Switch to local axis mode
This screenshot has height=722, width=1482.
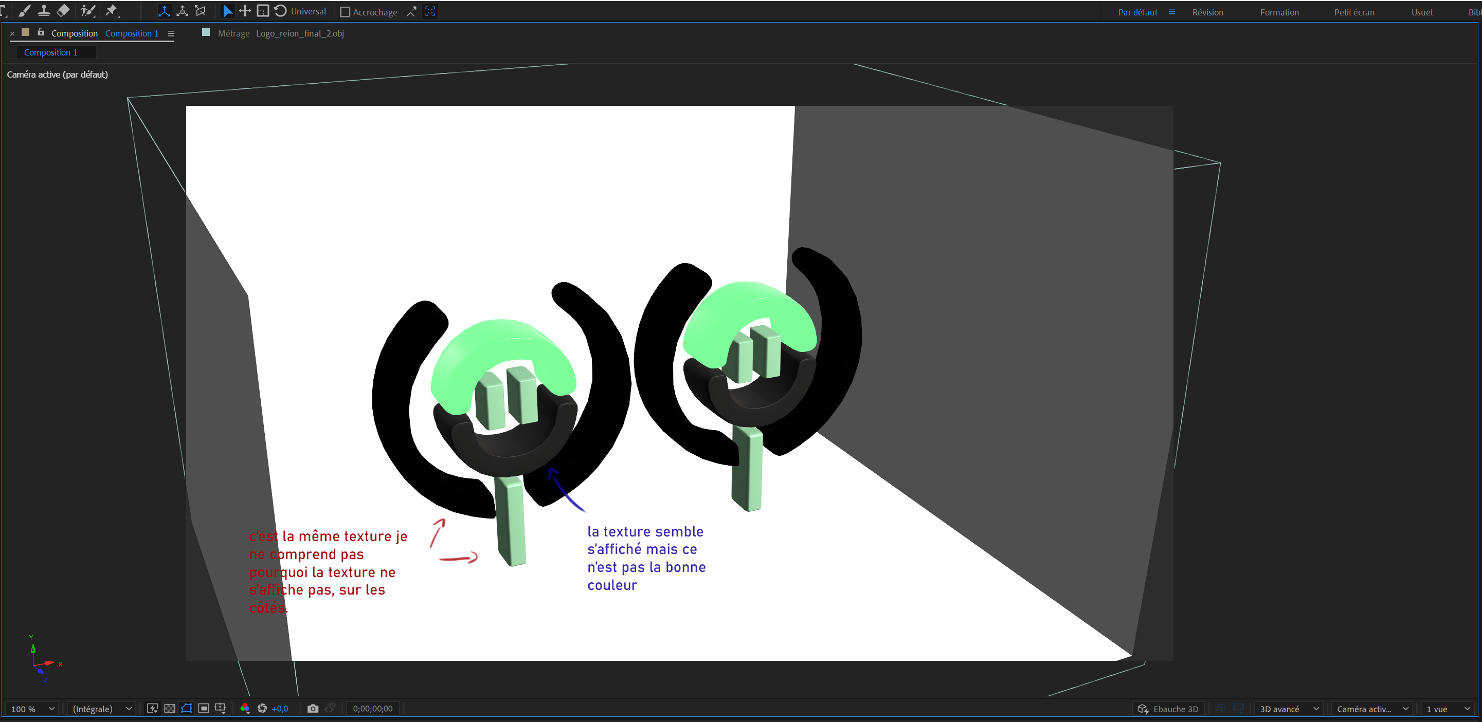tap(164, 11)
